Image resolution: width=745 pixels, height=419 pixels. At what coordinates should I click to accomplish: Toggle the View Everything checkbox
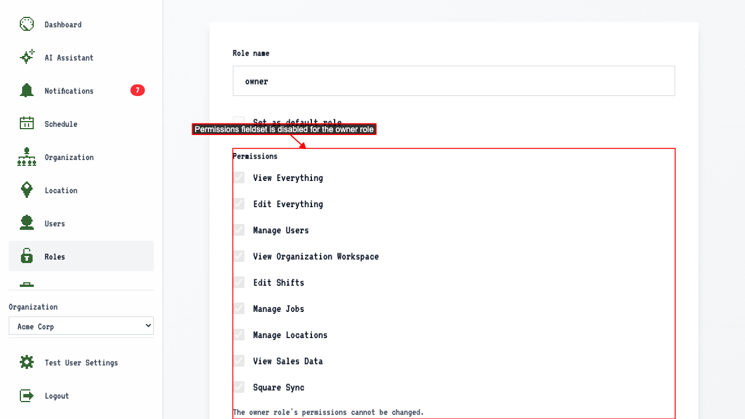239,177
